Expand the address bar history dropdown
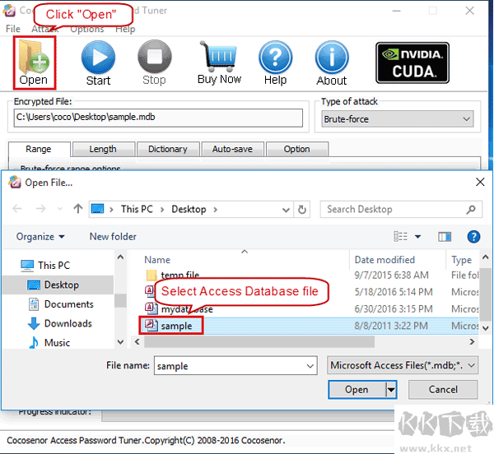The width and height of the screenshot is (494, 454). click(286, 210)
